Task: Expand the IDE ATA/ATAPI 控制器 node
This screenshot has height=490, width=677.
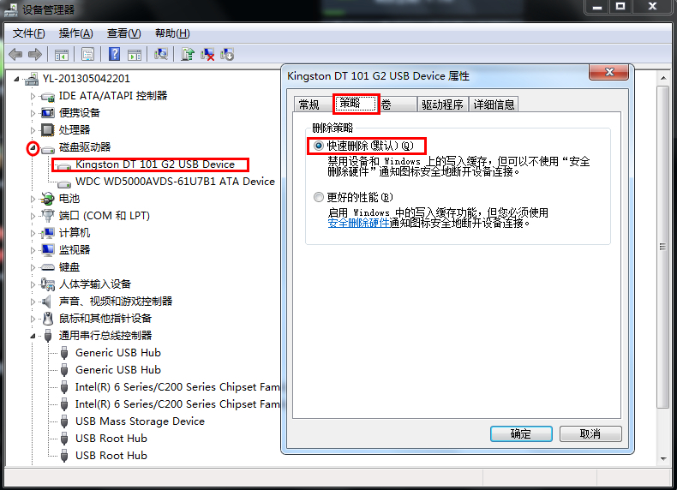Action: (33, 96)
